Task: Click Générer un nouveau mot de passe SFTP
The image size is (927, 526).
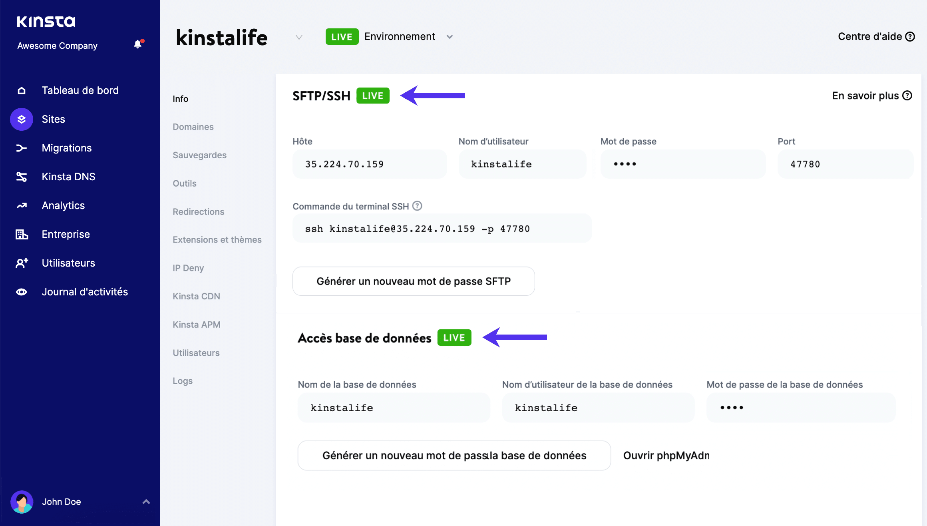Action: [x=413, y=281]
